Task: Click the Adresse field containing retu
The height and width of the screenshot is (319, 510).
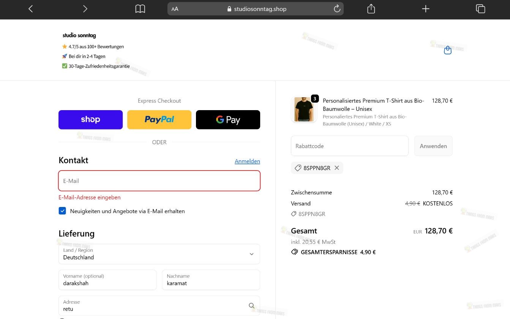Action: (159, 306)
